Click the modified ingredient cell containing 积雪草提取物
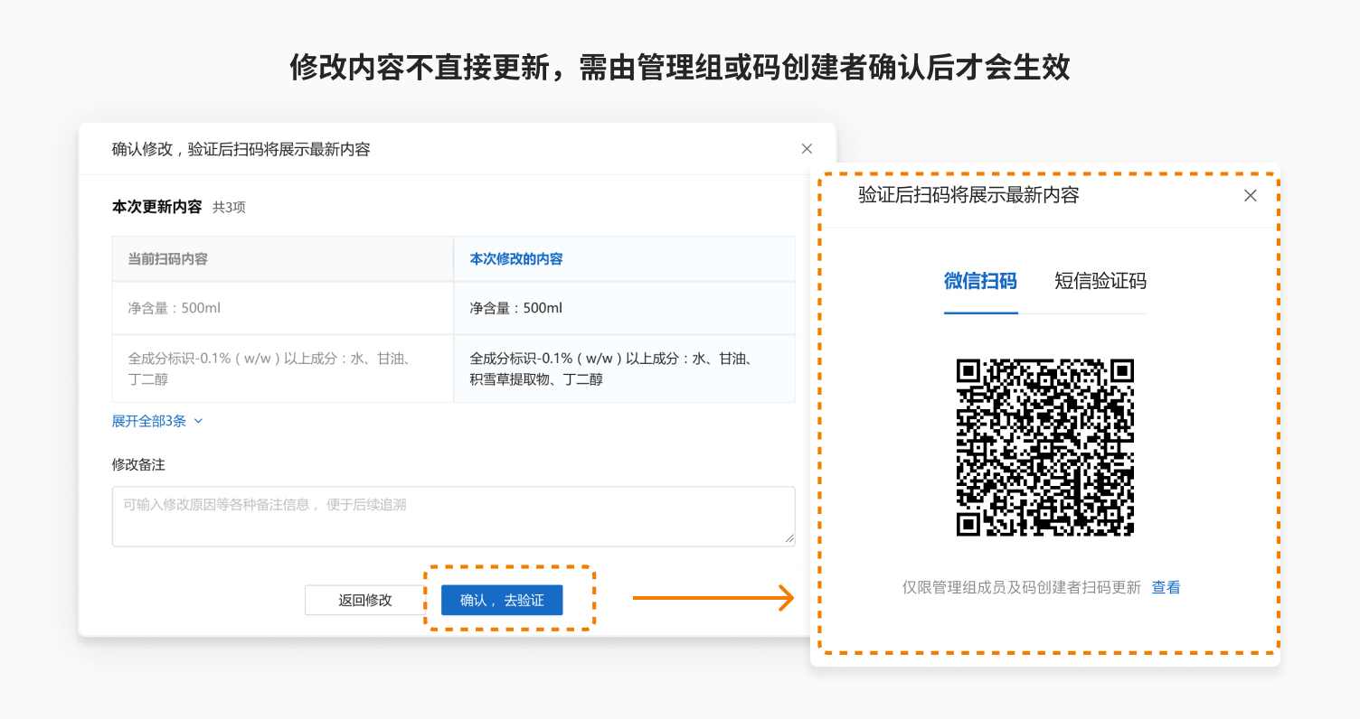The width and height of the screenshot is (1360, 719). pos(611,369)
